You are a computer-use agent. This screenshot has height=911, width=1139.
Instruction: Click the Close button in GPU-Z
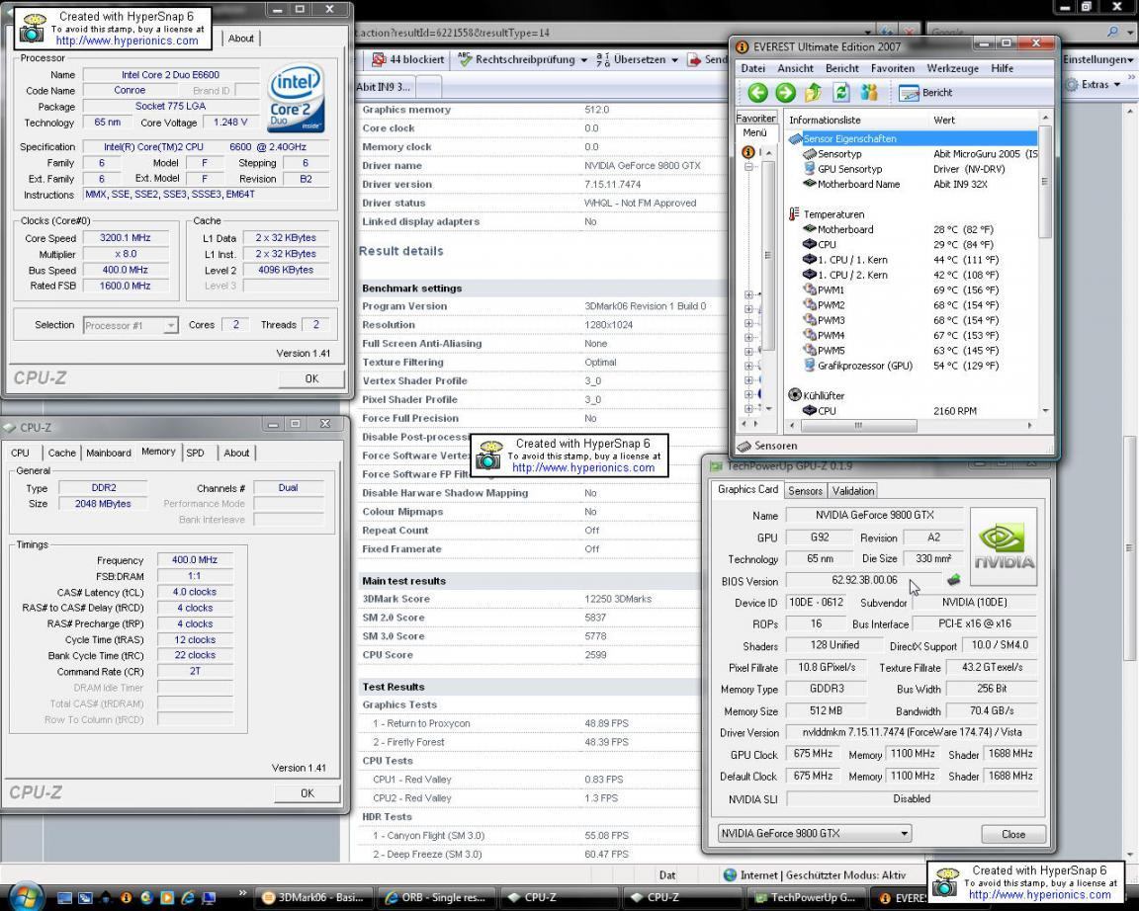pos(1013,834)
